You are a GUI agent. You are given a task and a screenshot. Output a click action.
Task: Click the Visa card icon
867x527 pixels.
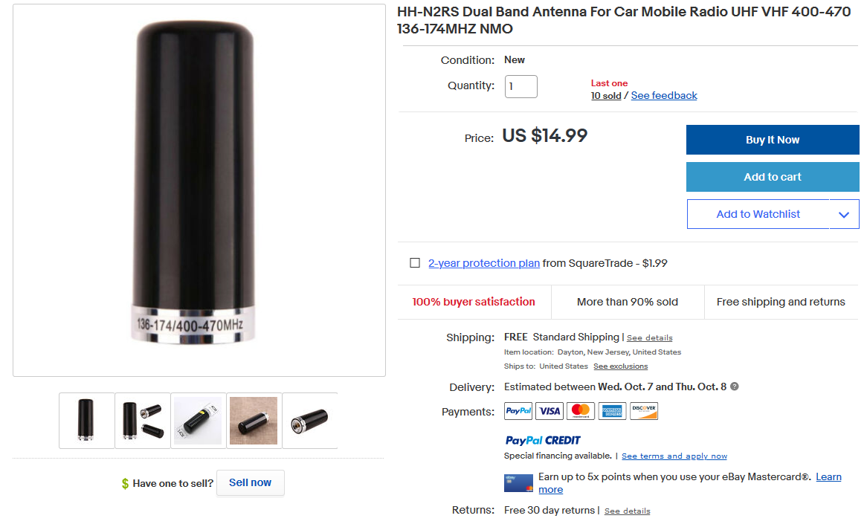[549, 411]
